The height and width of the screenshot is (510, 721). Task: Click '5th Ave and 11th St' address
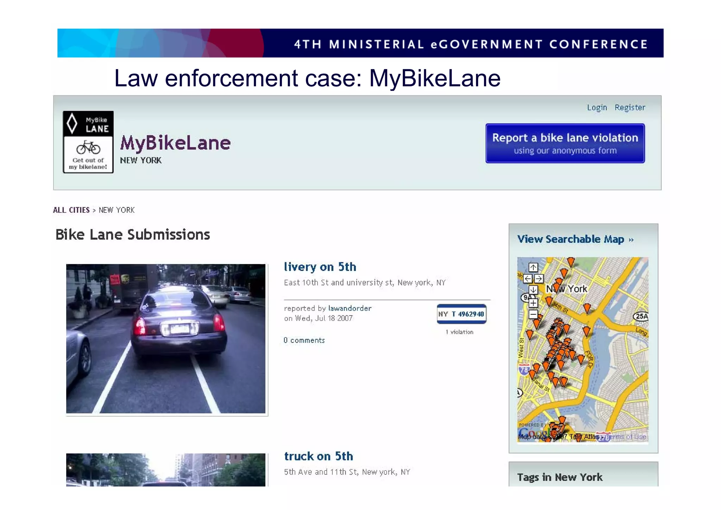(347, 472)
